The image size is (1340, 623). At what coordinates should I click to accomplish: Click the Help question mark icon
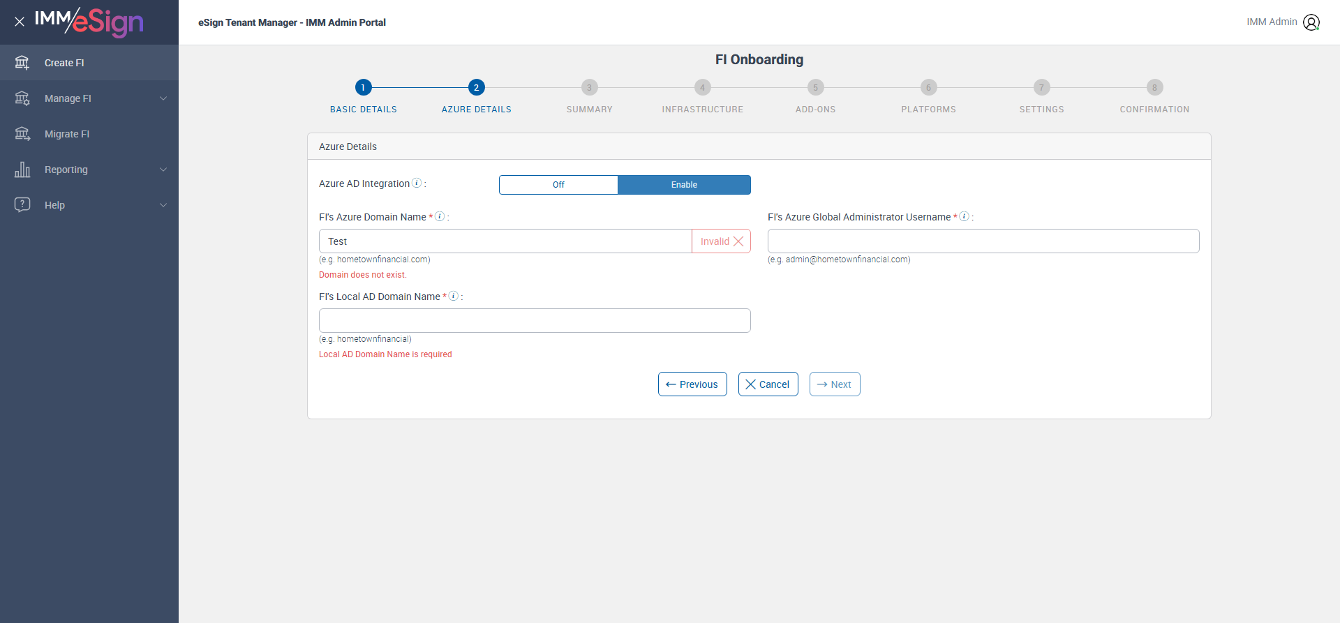coord(22,205)
